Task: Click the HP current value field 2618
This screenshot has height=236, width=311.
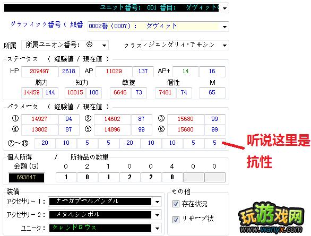Action: click(x=69, y=72)
